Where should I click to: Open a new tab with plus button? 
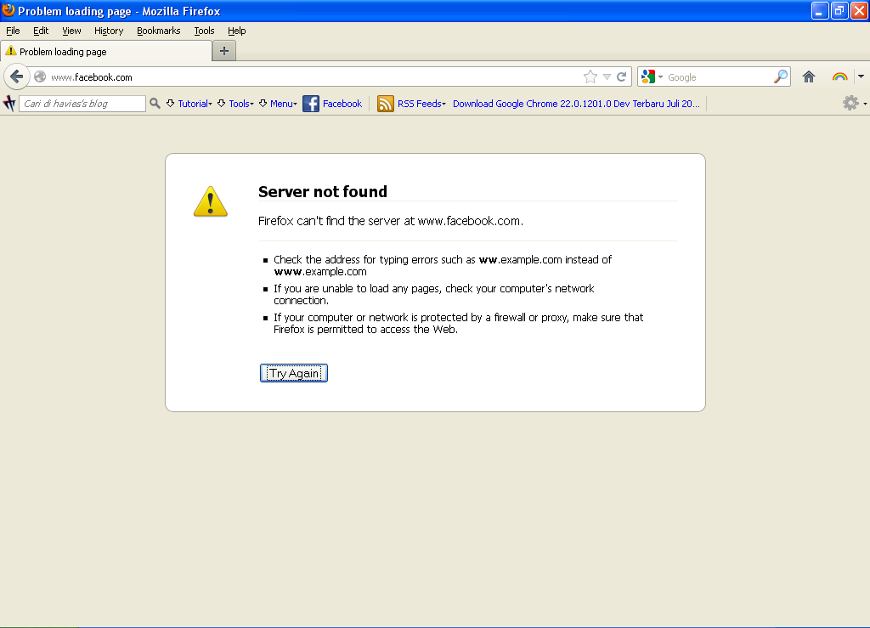click(224, 51)
